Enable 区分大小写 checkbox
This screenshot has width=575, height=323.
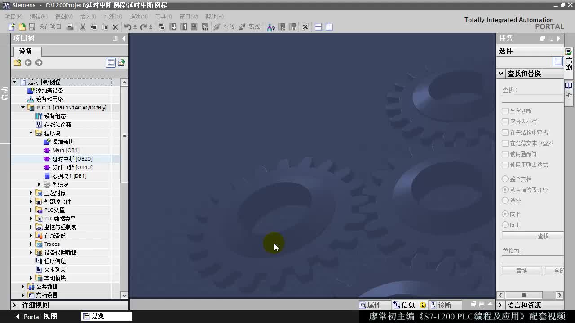point(505,122)
